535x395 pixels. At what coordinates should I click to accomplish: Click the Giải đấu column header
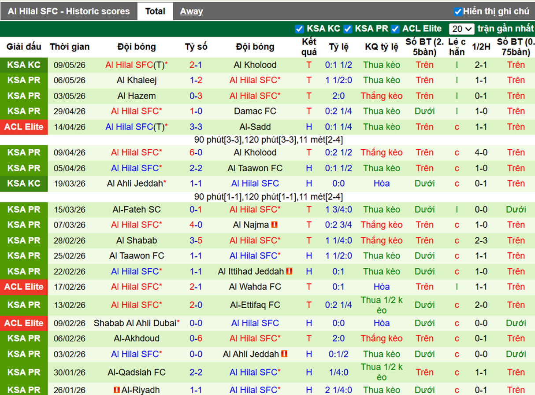pyautogui.click(x=24, y=47)
